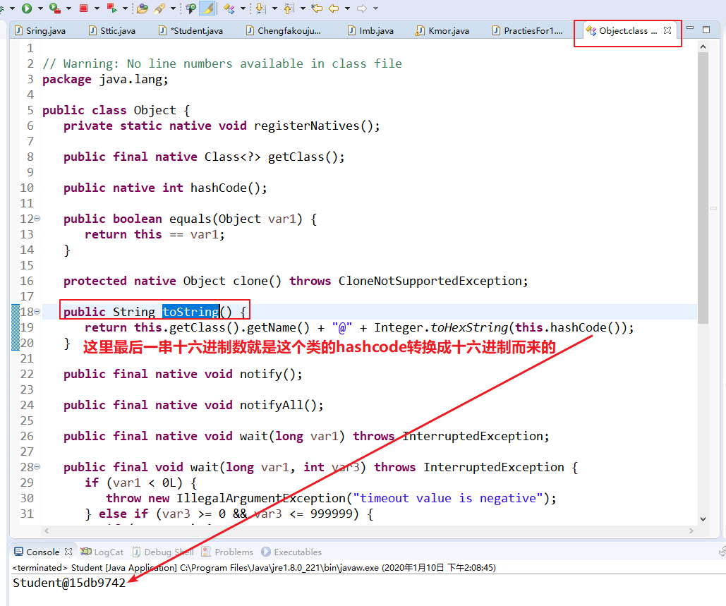Click the 'getClass()' declaration on line 8
Image resolution: width=726 pixels, height=606 pixels.
(x=306, y=157)
